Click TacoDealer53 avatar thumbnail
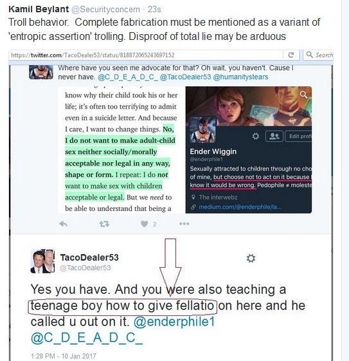This screenshot has height=361, width=349. click(42, 261)
